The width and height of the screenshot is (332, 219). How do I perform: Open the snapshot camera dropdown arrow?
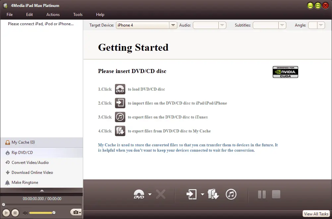(x=80, y=212)
